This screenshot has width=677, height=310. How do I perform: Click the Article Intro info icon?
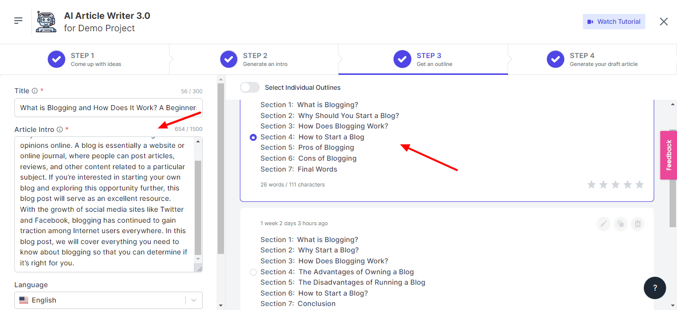point(59,129)
